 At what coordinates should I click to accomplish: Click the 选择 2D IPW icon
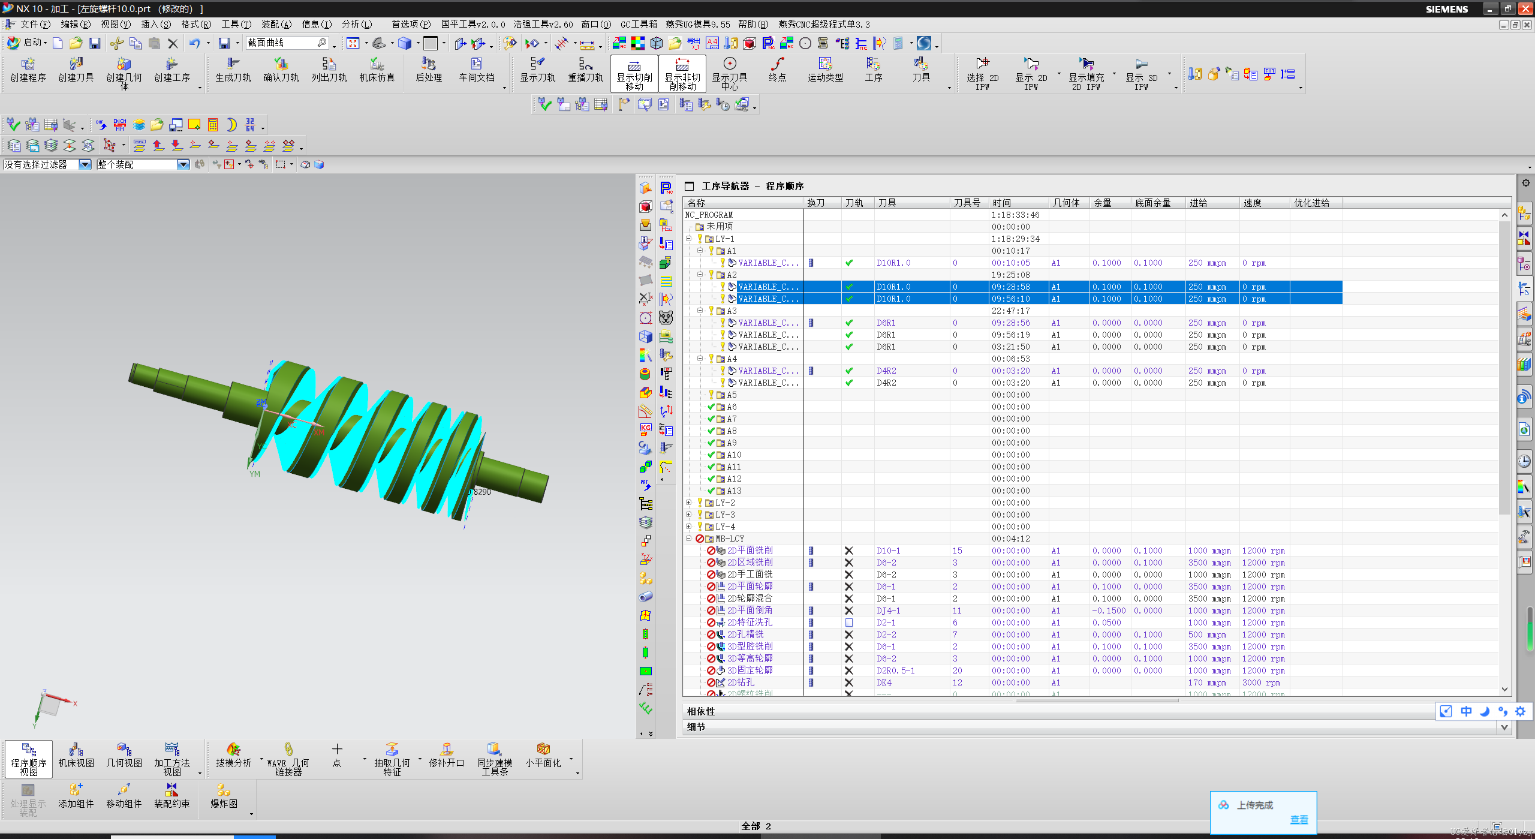click(x=983, y=73)
